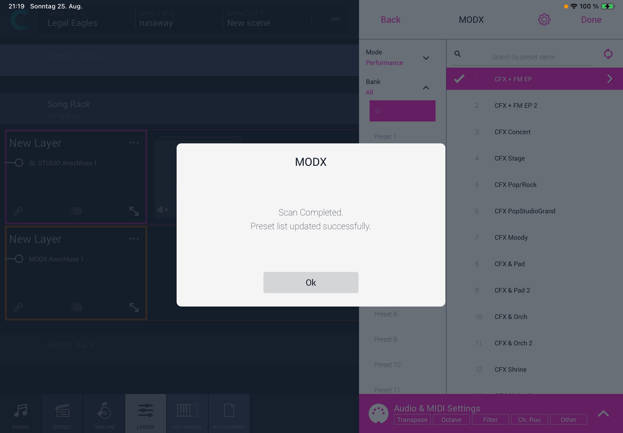Tap the refresh preset list icon
623x433 pixels.
[608, 54]
